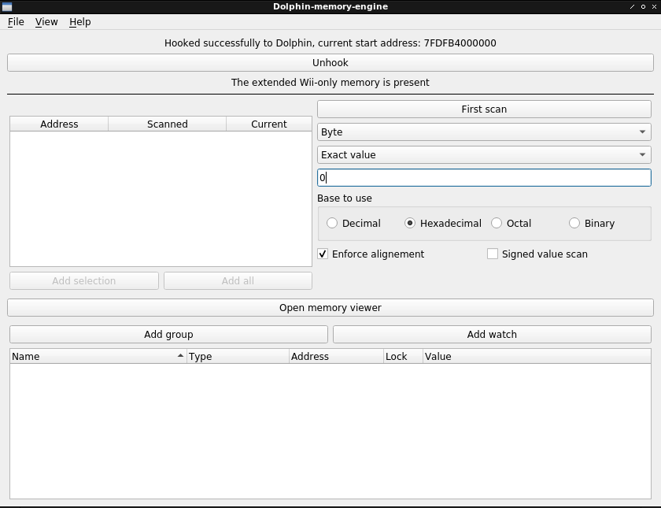Click the Scanned column header in results
This screenshot has height=508, width=661.
(168, 124)
